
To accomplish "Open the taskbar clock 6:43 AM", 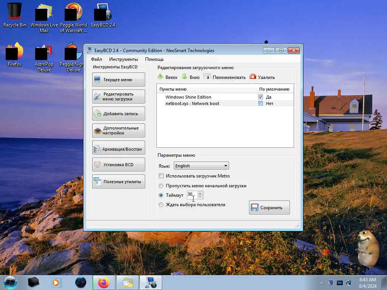I will [x=368, y=282].
